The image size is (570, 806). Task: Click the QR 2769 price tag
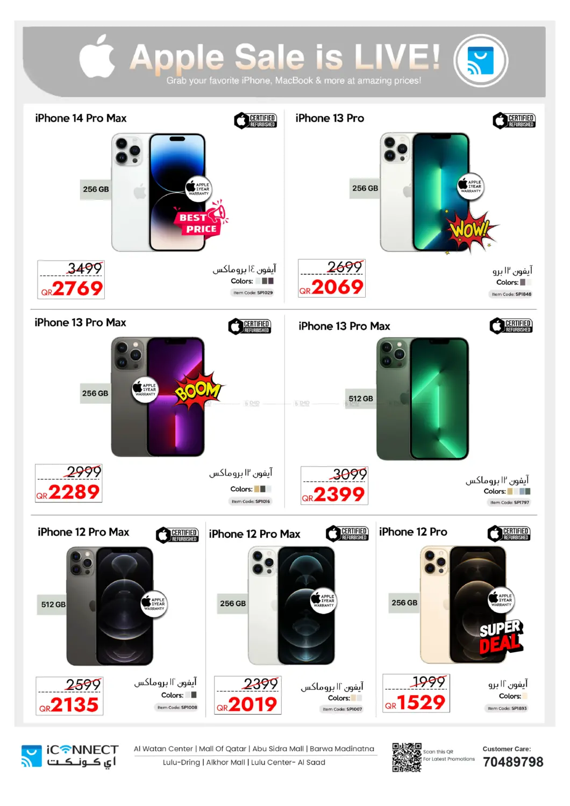tap(71, 280)
